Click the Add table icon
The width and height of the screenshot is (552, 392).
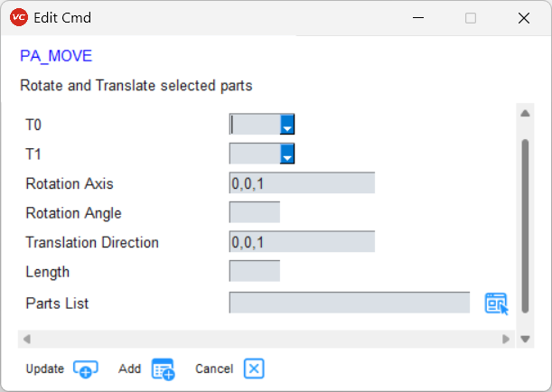tap(163, 369)
